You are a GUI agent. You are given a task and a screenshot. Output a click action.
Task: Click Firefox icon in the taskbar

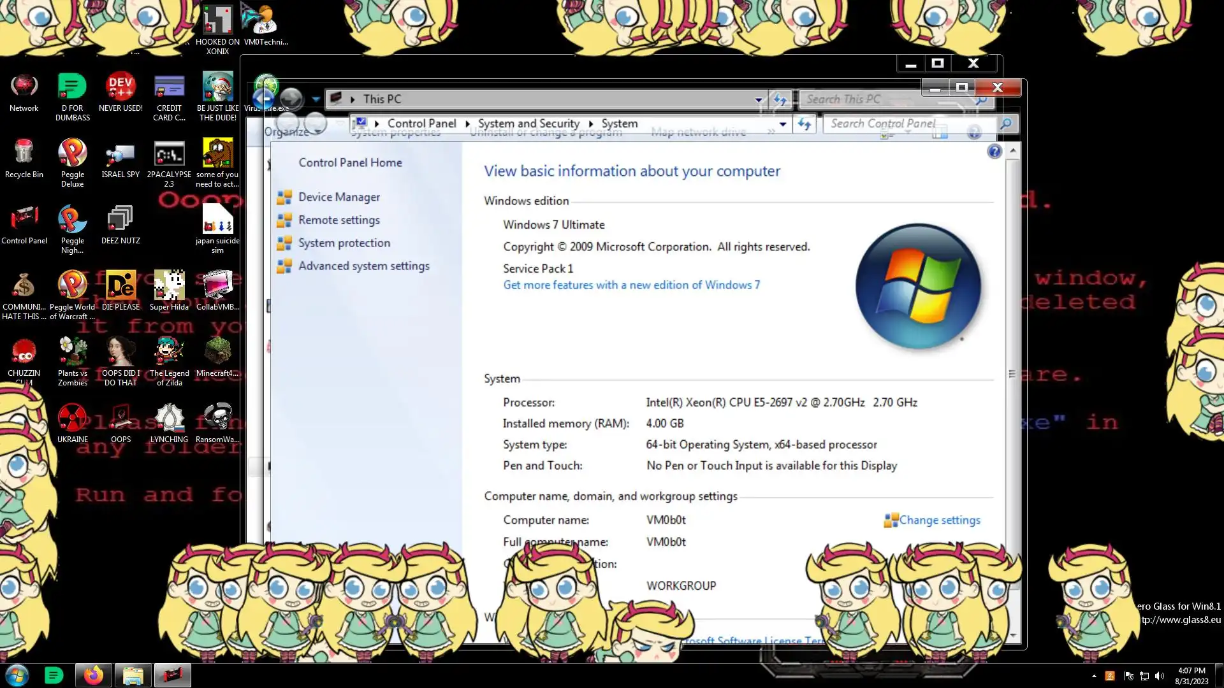tap(93, 675)
